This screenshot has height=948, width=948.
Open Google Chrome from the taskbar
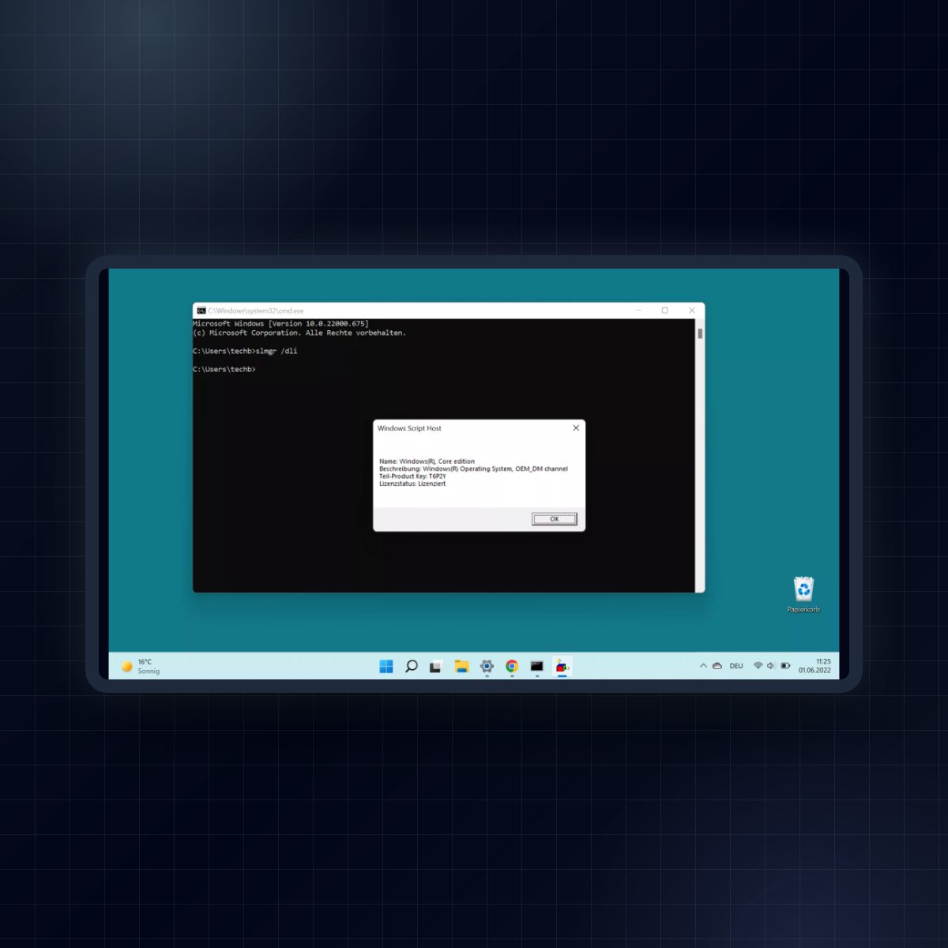512,666
